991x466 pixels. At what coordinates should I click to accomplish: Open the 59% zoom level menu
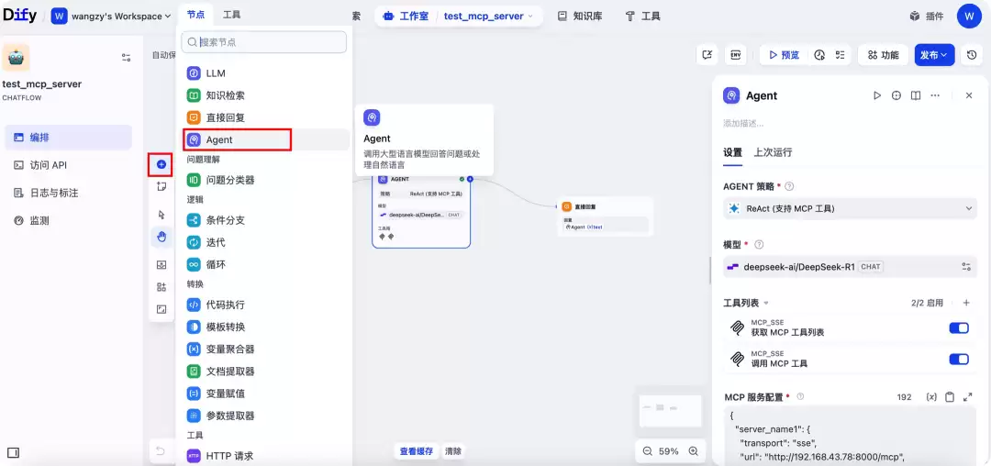pyautogui.click(x=669, y=451)
